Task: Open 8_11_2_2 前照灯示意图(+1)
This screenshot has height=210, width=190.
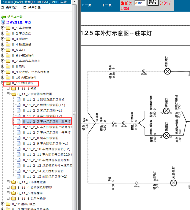Action: [x=44, y=105]
